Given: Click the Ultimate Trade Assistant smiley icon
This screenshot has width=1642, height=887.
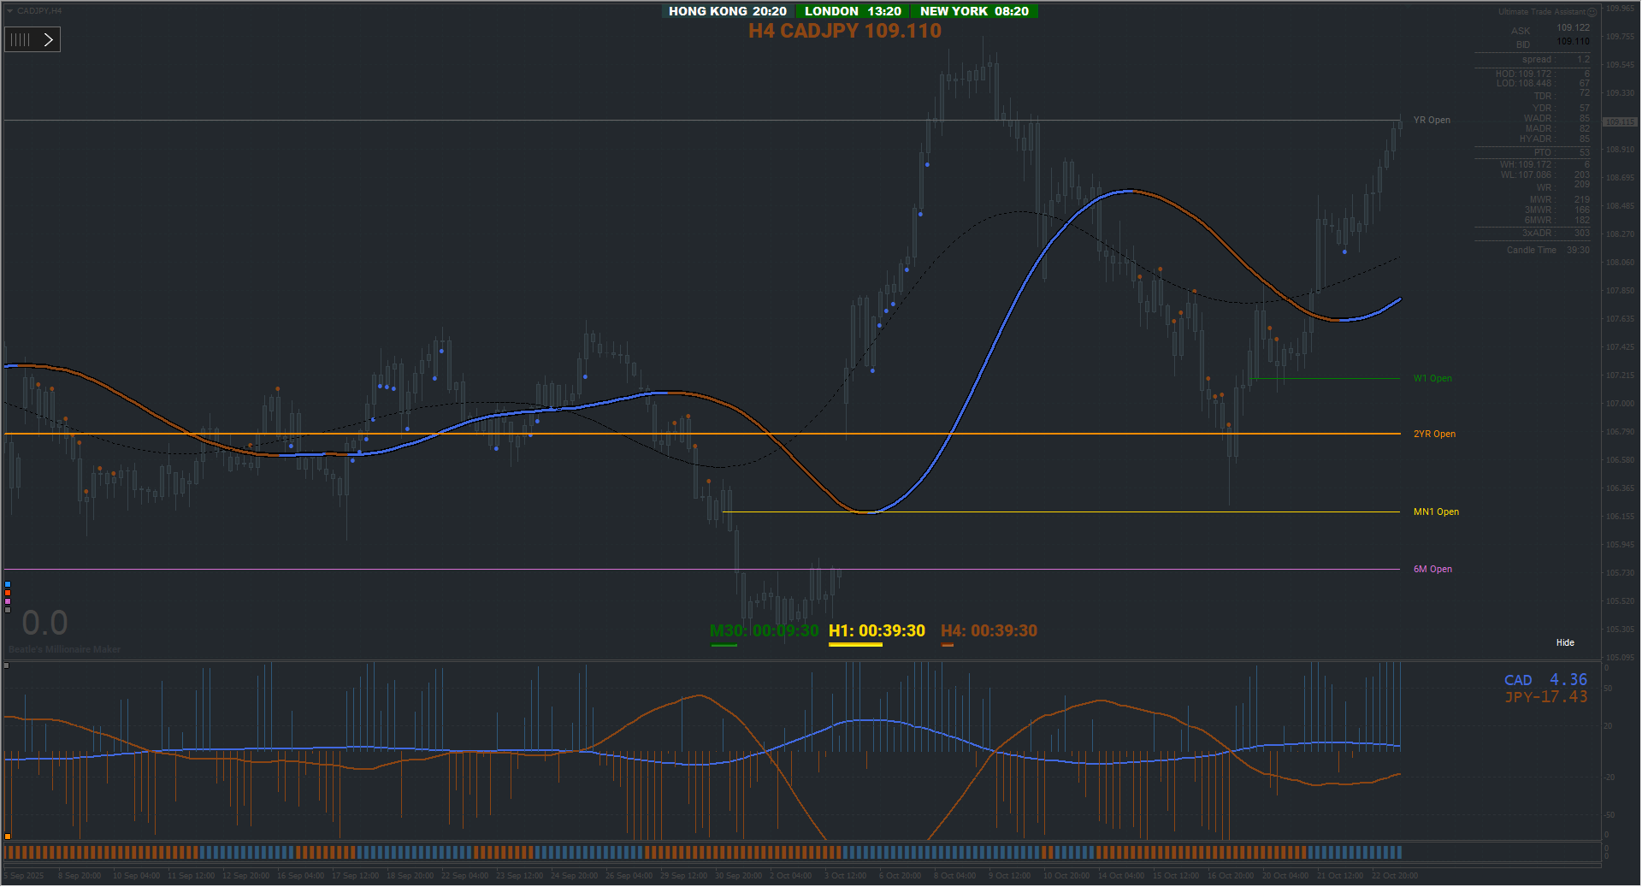Looking at the screenshot, I should click(x=1592, y=12).
